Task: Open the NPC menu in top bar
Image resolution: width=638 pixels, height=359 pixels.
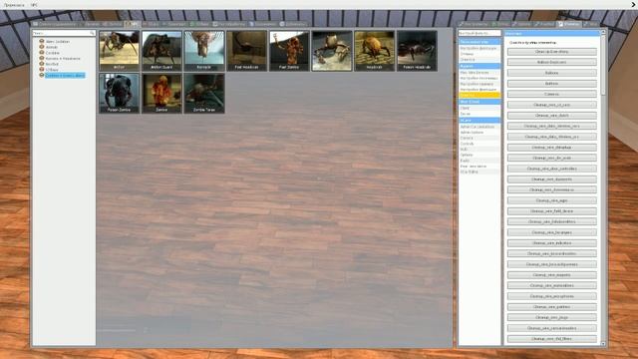Action: (34, 5)
